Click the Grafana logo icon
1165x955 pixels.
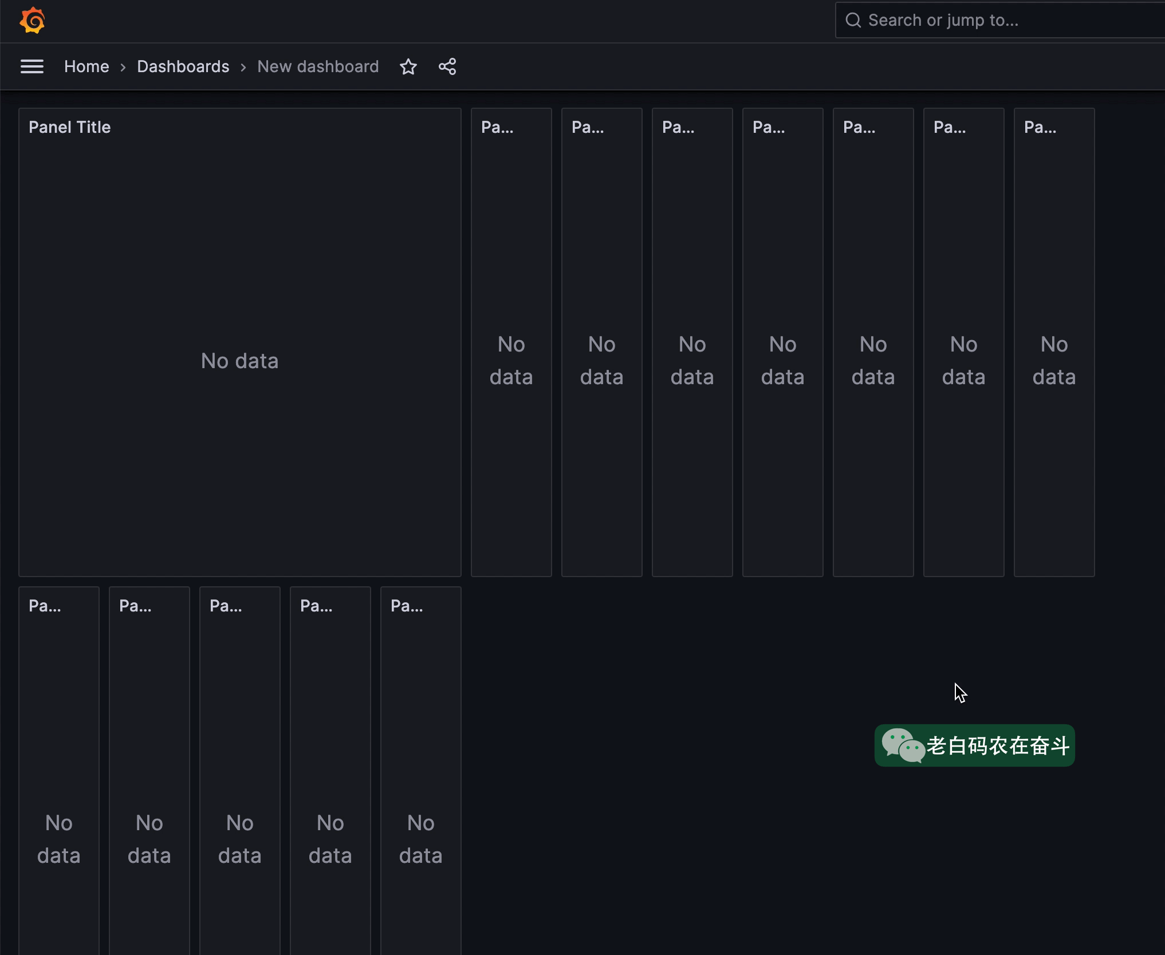point(32,21)
